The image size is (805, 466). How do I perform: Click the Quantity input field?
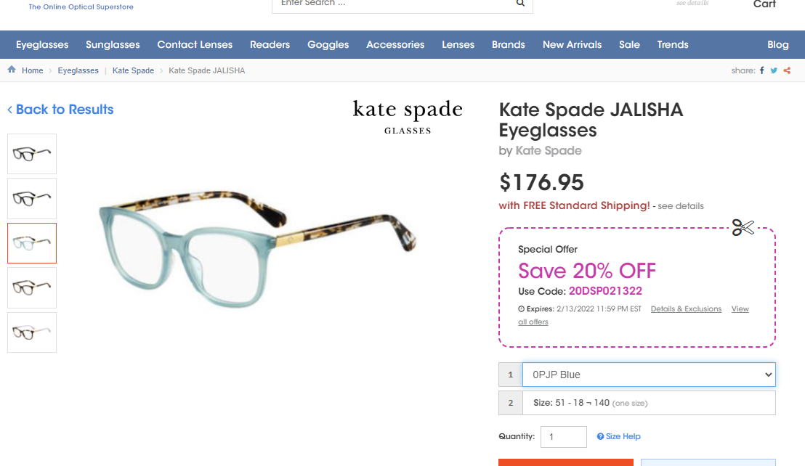tap(564, 437)
